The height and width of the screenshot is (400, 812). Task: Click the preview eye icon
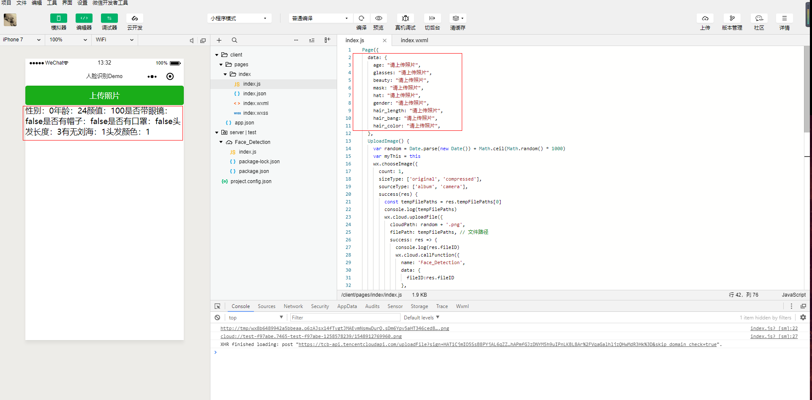pos(379,18)
